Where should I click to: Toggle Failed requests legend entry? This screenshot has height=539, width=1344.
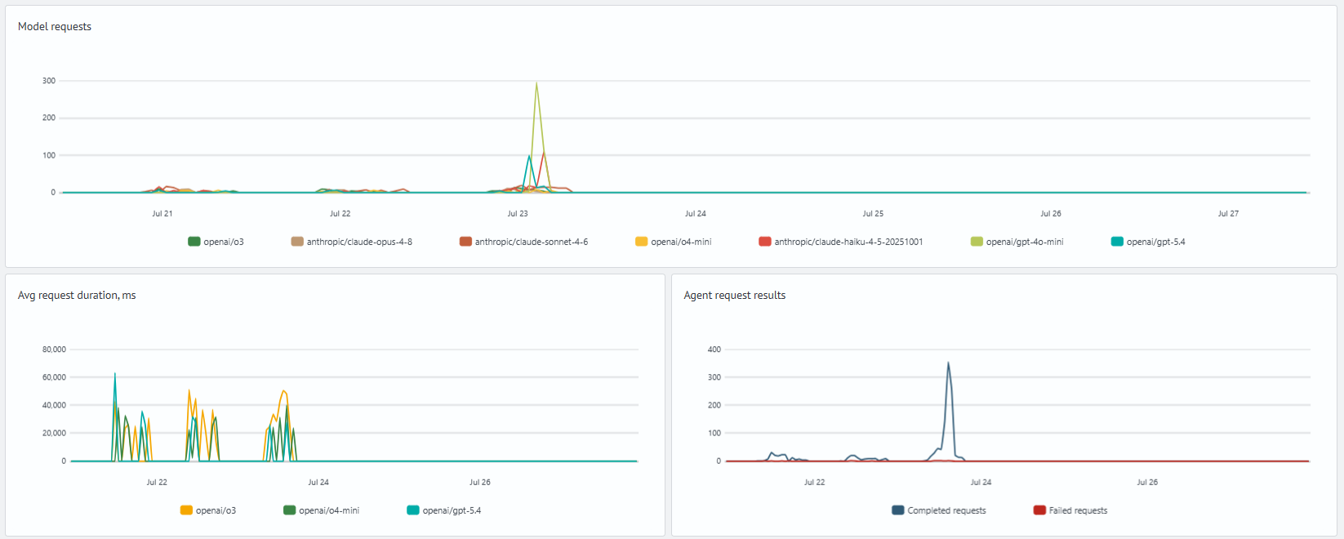pos(1070,510)
